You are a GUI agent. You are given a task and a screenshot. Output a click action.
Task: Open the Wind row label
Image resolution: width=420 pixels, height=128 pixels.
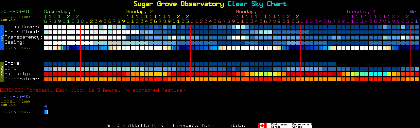coord(12,69)
